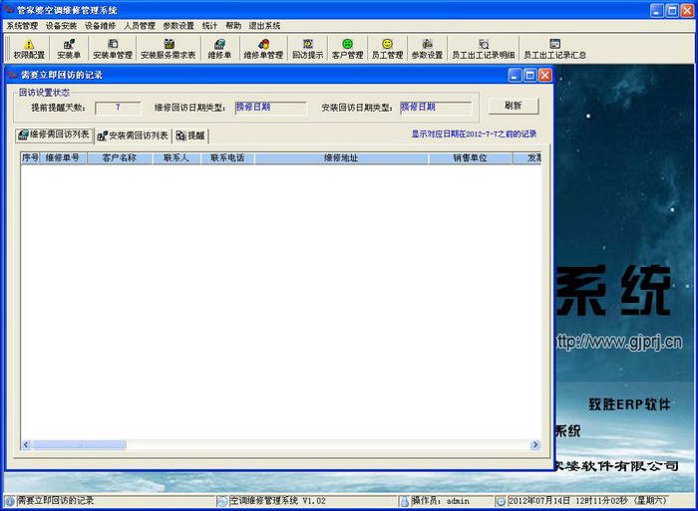Click the 维修回访日期类型 field
Screen dimensions: 698x511
coord(270,108)
